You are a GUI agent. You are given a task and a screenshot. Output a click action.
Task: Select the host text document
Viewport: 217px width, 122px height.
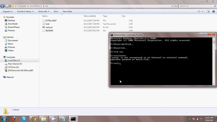47,24
